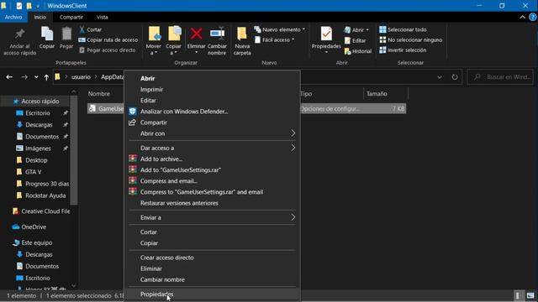Open Rockstar Ayuda folder in sidebar

click(45, 195)
